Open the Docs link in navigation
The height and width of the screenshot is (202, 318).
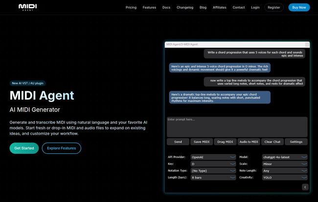[166, 7]
